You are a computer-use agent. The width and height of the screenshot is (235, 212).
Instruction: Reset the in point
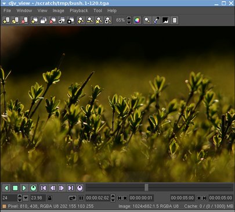125,198
